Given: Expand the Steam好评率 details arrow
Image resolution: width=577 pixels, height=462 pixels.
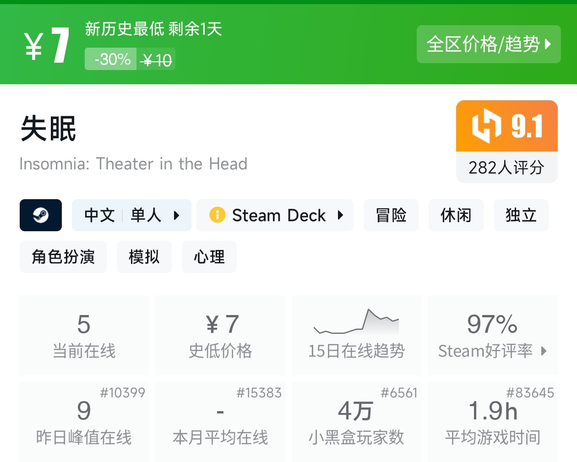Looking at the screenshot, I should pyautogui.click(x=543, y=352).
